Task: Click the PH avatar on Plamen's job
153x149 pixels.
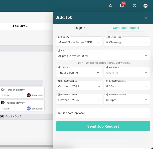Action: (28, 95)
